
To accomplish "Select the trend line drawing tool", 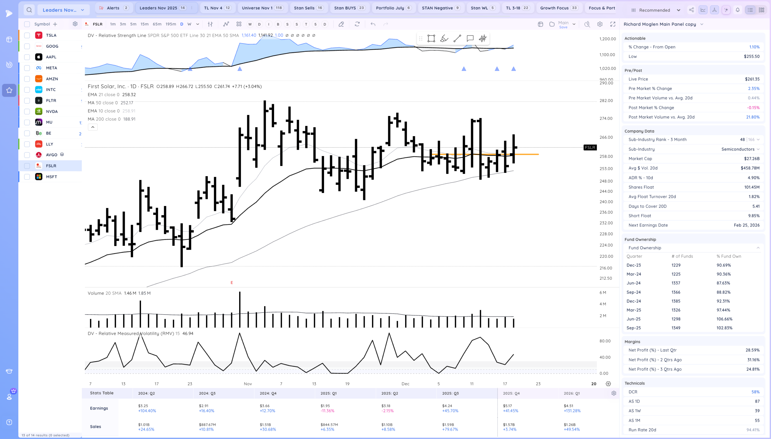I will tap(457, 38).
